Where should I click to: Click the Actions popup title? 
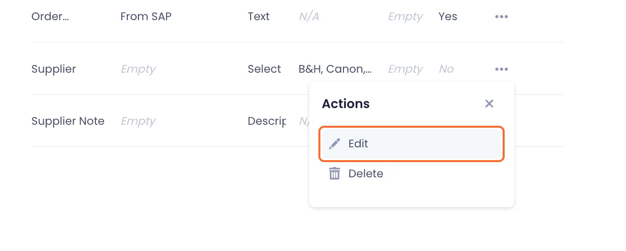pyautogui.click(x=345, y=104)
